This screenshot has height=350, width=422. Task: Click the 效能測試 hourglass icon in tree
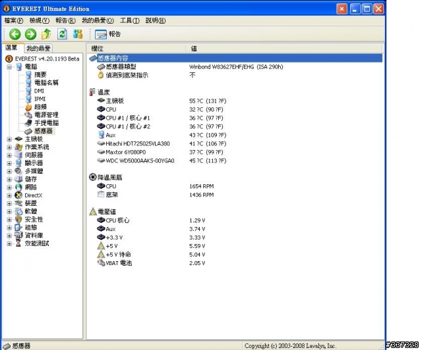pos(18,243)
